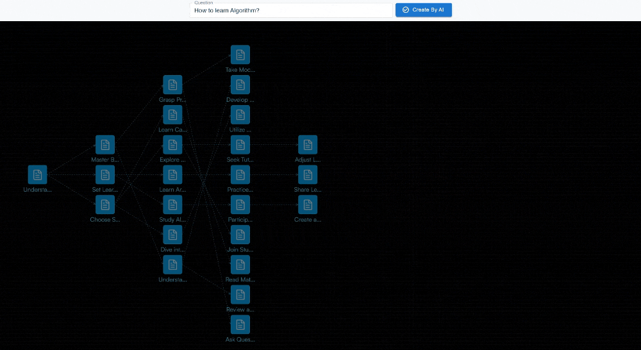The width and height of the screenshot is (641, 350).
Task: Select the 'Explore...' node icon
Action: click(x=172, y=145)
